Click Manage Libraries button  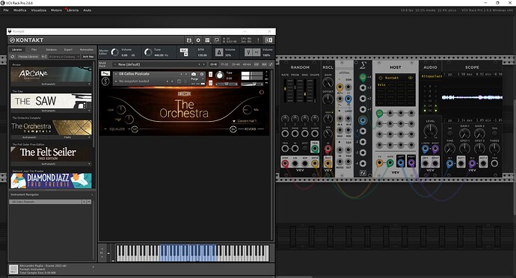28,57
